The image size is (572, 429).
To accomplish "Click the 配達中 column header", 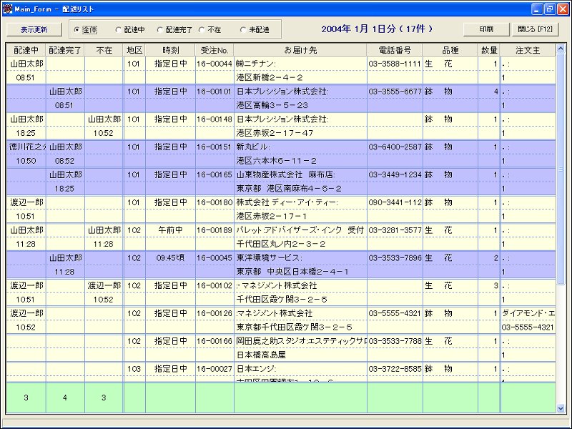I will tap(26, 50).
